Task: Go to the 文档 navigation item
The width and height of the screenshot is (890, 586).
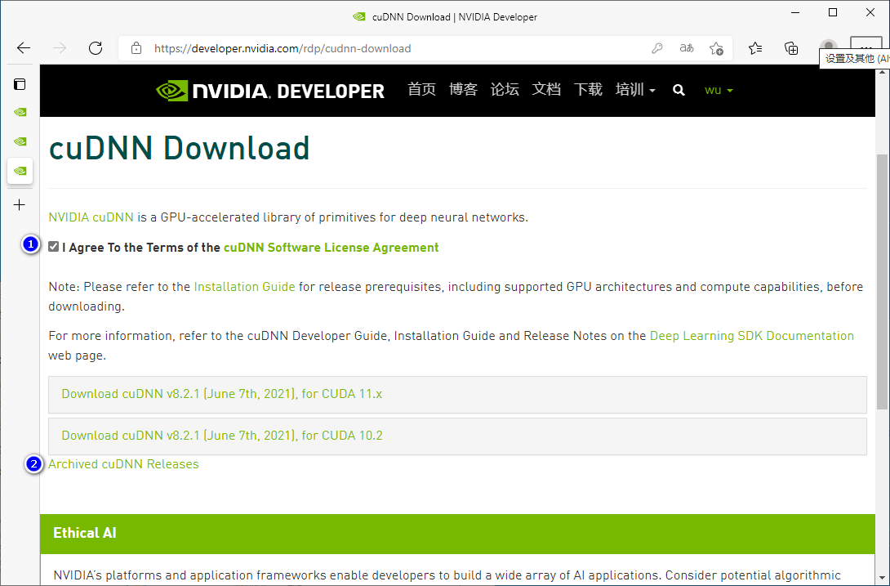Action: click(x=546, y=90)
